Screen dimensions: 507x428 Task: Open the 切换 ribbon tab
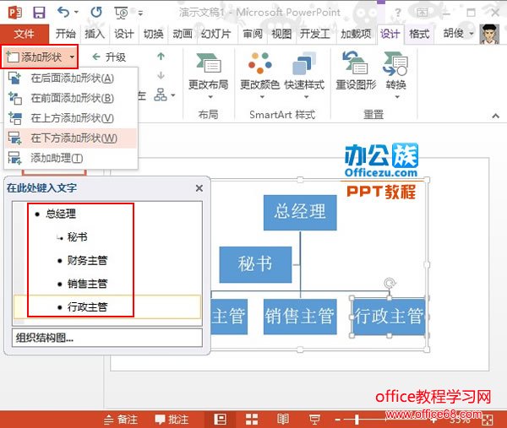point(153,34)
